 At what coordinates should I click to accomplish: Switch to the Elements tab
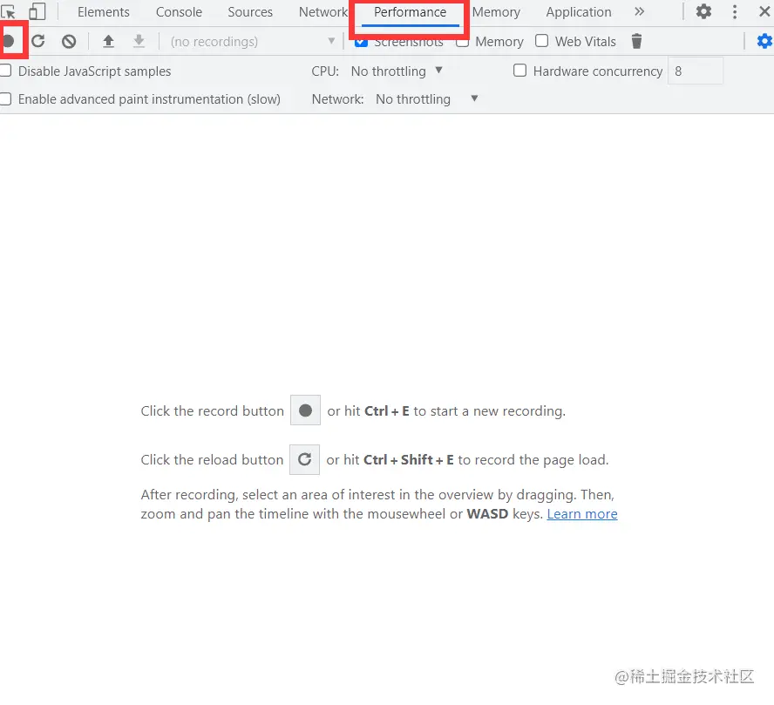[x=104, y=12]
